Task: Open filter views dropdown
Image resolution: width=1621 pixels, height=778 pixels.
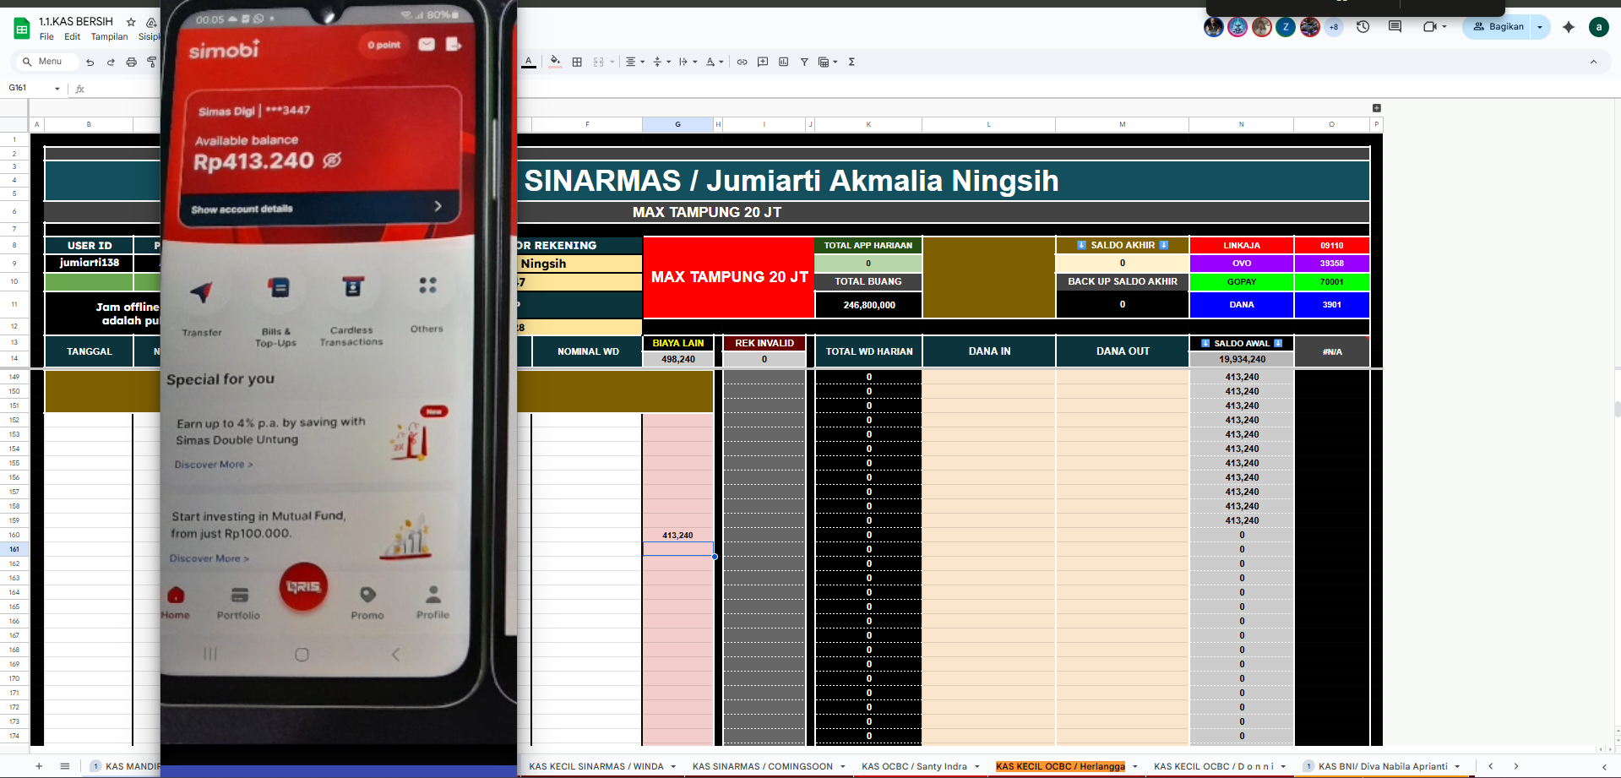Action: 828,62
